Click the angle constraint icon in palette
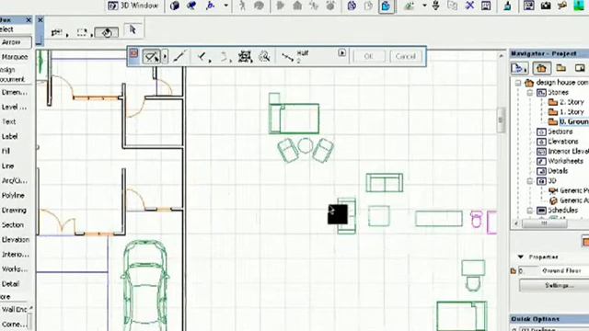Image resolution: width=589 pixels, height=331 pixels. (x=202, y=57)
